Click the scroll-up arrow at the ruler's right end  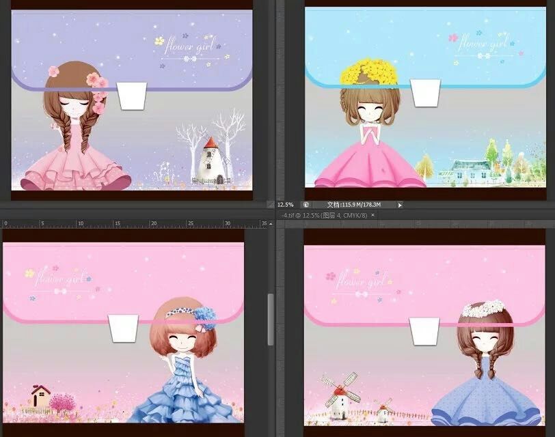(271, 224)
